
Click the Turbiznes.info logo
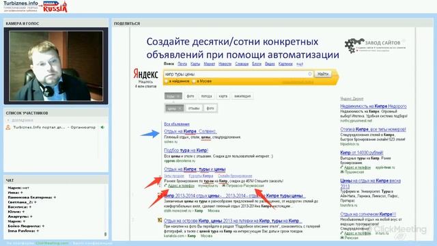click(x=20, y=6)
